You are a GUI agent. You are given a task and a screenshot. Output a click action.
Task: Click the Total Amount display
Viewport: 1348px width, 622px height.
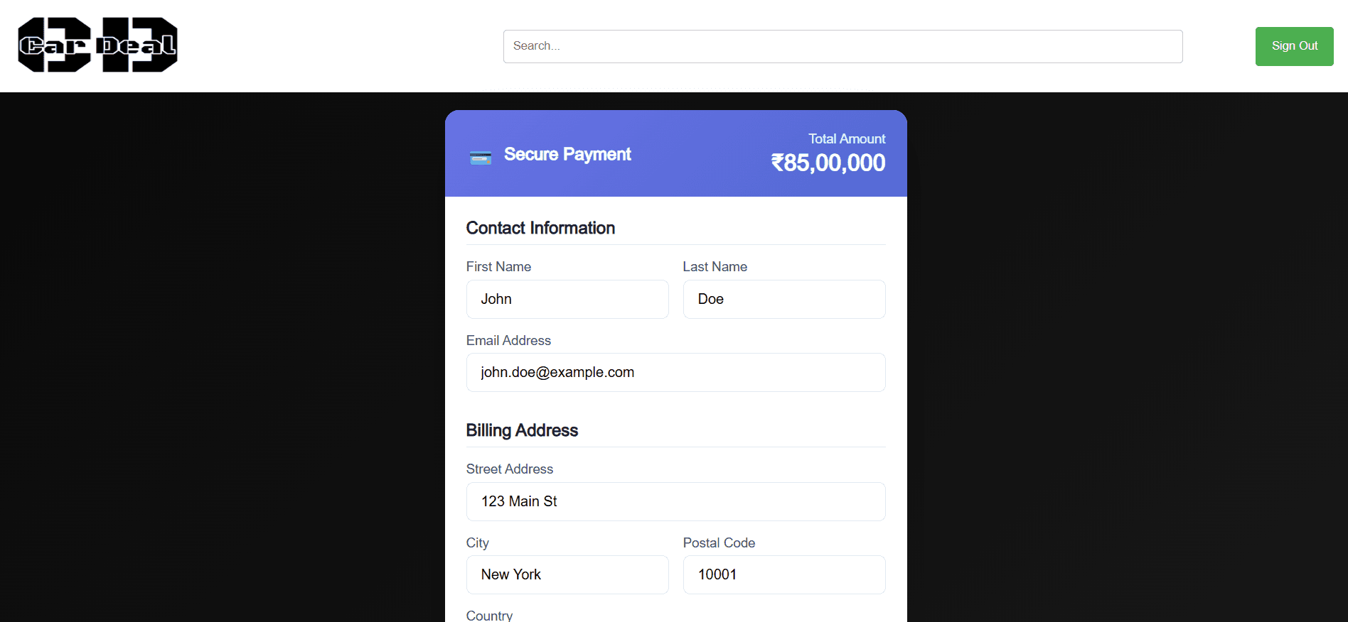click(x=847, y=138)
